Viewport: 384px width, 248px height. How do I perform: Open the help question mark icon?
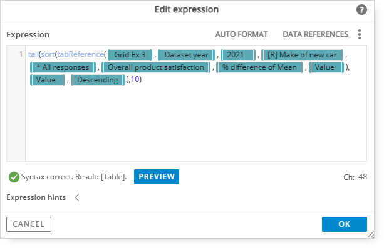361,10
